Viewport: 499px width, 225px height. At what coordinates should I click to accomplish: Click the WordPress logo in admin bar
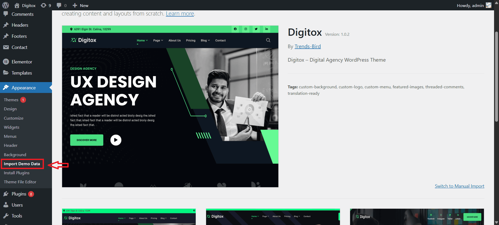pyautogui.click(x=5, y=5)
